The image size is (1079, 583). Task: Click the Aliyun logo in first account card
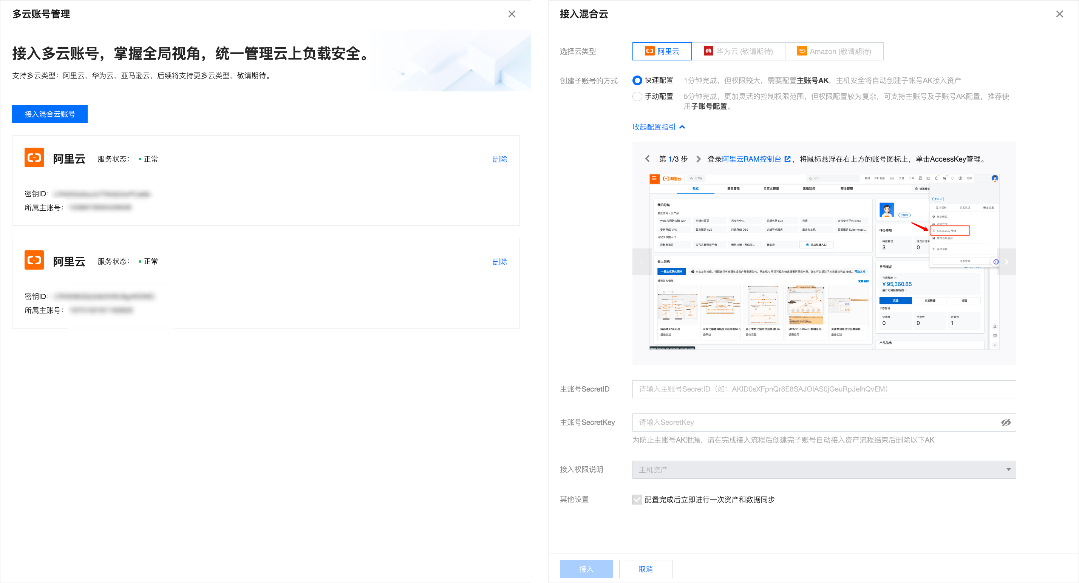click(x=34, y=158)
